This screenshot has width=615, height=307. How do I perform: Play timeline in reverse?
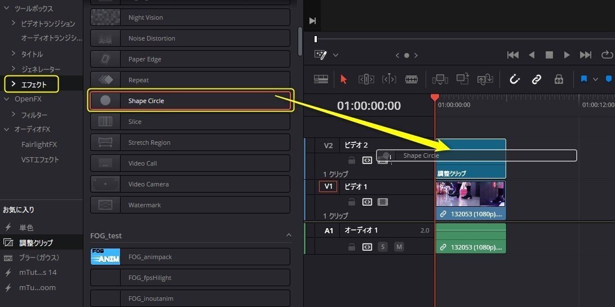coord(532,55)
